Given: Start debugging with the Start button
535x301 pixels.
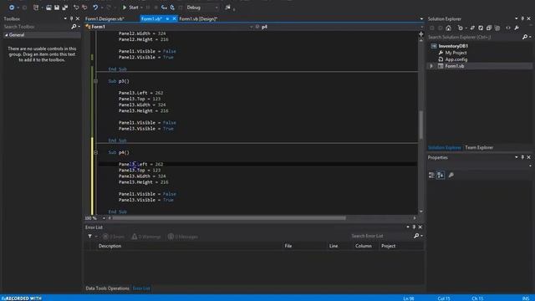Looking at the screenshot, I should point(130,8).
